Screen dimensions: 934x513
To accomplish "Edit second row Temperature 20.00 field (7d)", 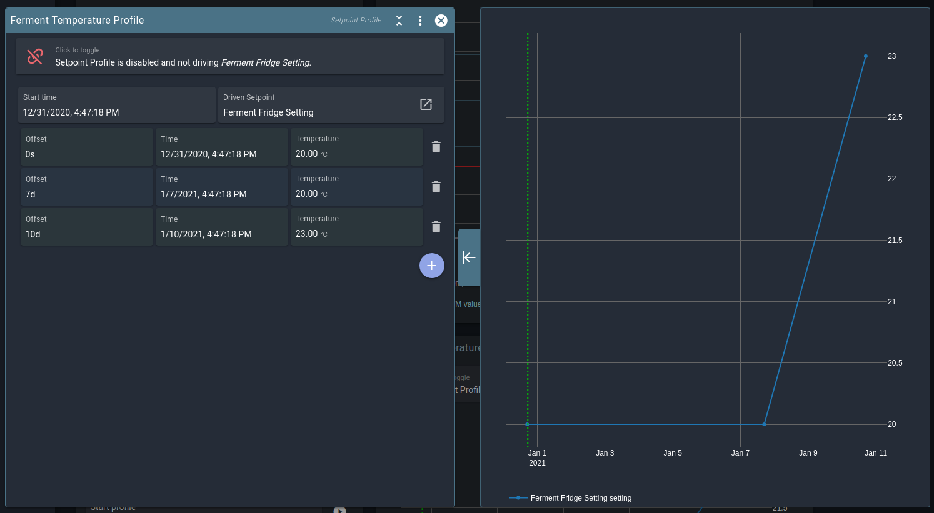I will click(357, 187).
